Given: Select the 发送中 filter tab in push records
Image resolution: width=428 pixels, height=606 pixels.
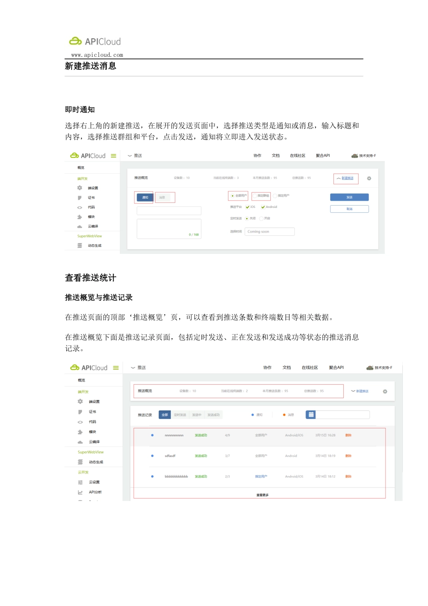Looking at the screenshot, I should (197, 415).
